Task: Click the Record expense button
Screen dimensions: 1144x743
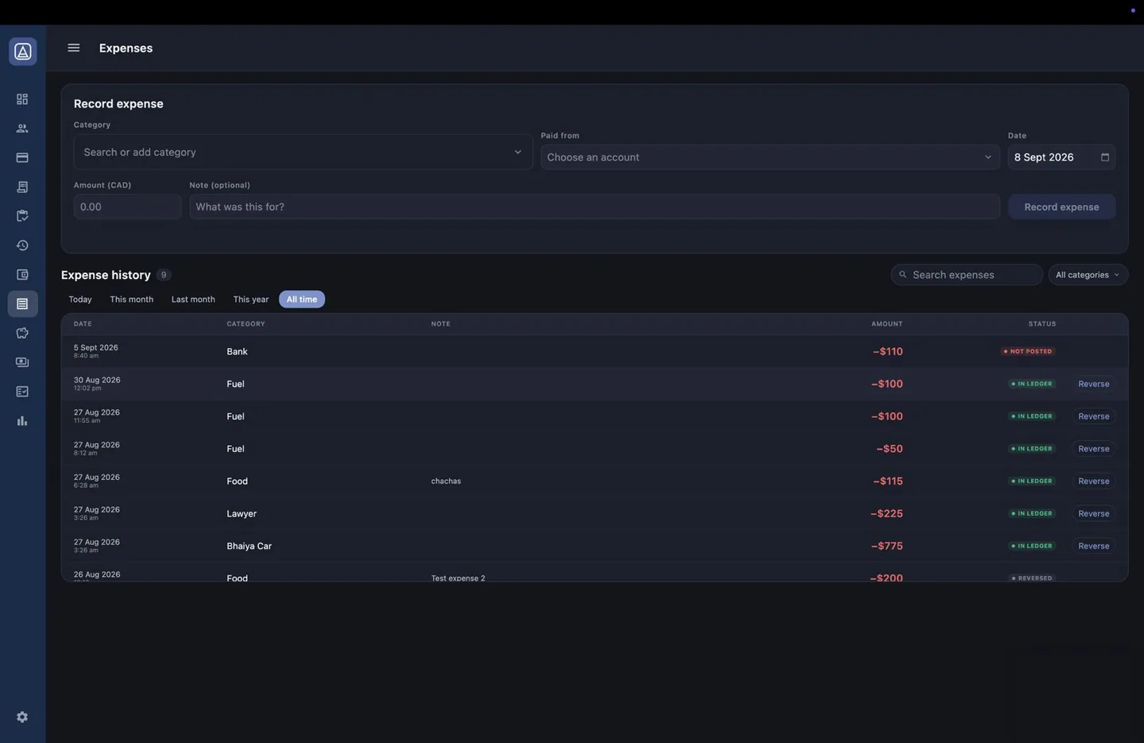Action: 1061,207
